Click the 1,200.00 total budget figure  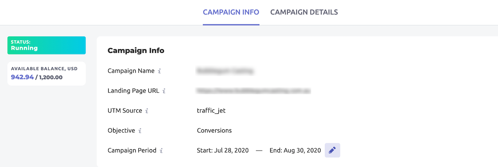(x=51, y=77)
